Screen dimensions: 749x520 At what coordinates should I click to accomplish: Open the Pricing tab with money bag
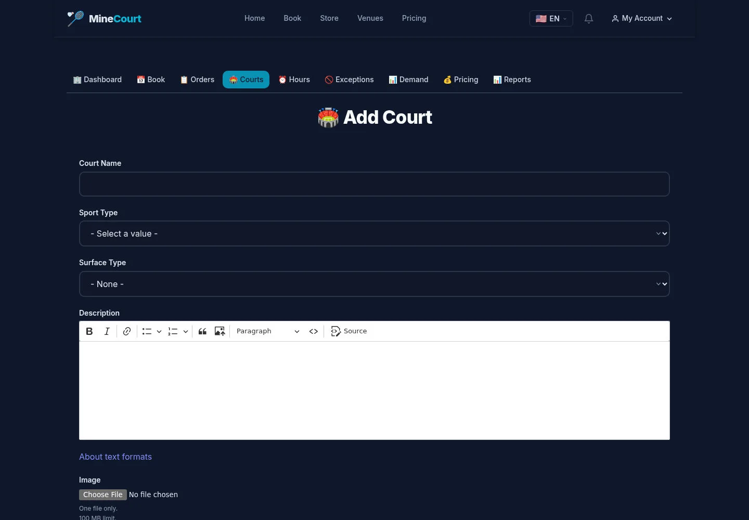click(x=461, y=80)
